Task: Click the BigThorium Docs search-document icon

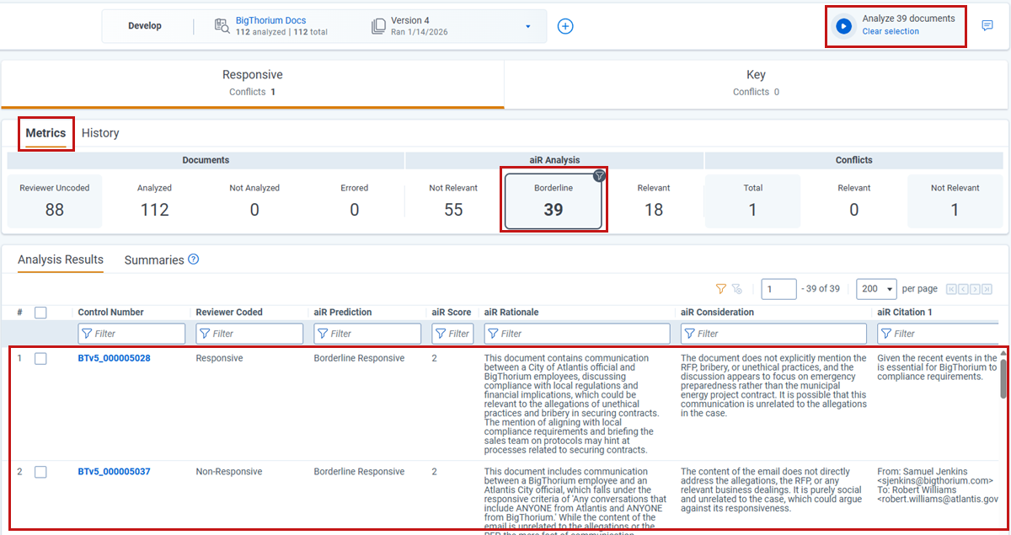Action: [x=222, y=26]
